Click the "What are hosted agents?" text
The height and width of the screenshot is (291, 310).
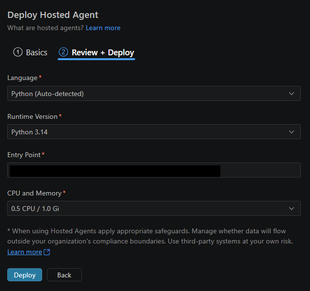pyautogui.click(x=46, y=28)
